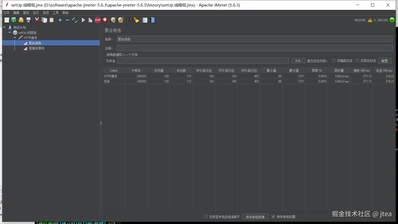Viewport: 398px width, 224px height.
Task: Sort by the 中位数 column header
Action: [x=181, y=71]
